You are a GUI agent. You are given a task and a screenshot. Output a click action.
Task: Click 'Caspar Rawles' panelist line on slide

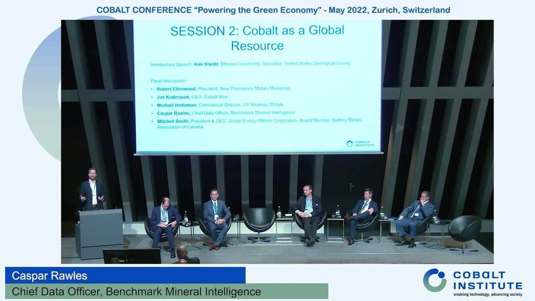pos(226,113)
